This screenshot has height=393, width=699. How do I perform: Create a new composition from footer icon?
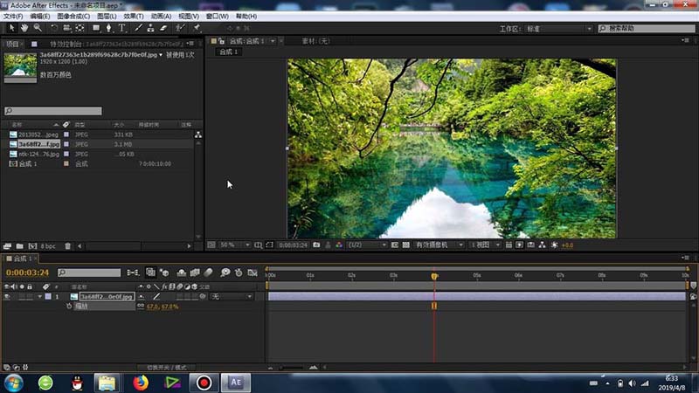click(x=32, y=246)
